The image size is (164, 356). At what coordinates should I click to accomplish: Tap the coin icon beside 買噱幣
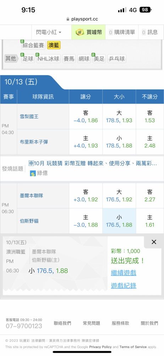coord(80,32)
